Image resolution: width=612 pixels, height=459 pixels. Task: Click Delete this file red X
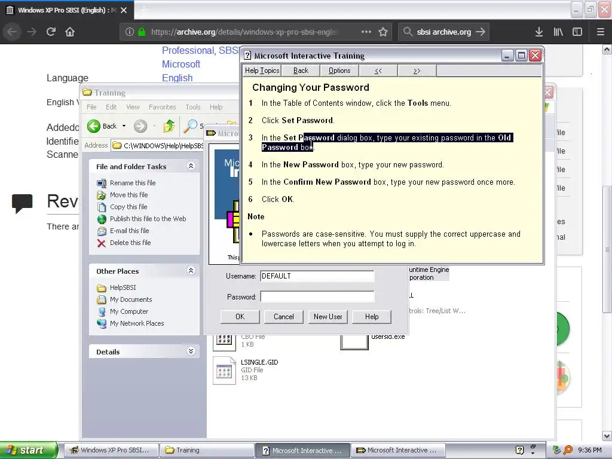pos(102,243)
